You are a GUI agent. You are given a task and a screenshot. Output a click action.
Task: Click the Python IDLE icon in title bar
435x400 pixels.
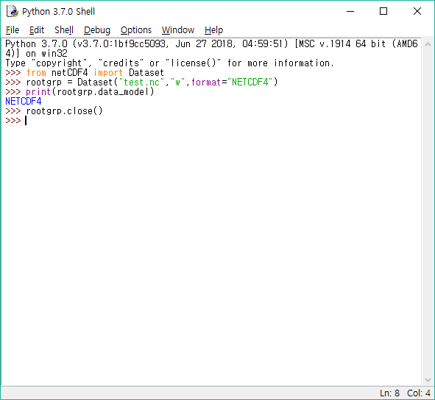click(x=13, y=11)
